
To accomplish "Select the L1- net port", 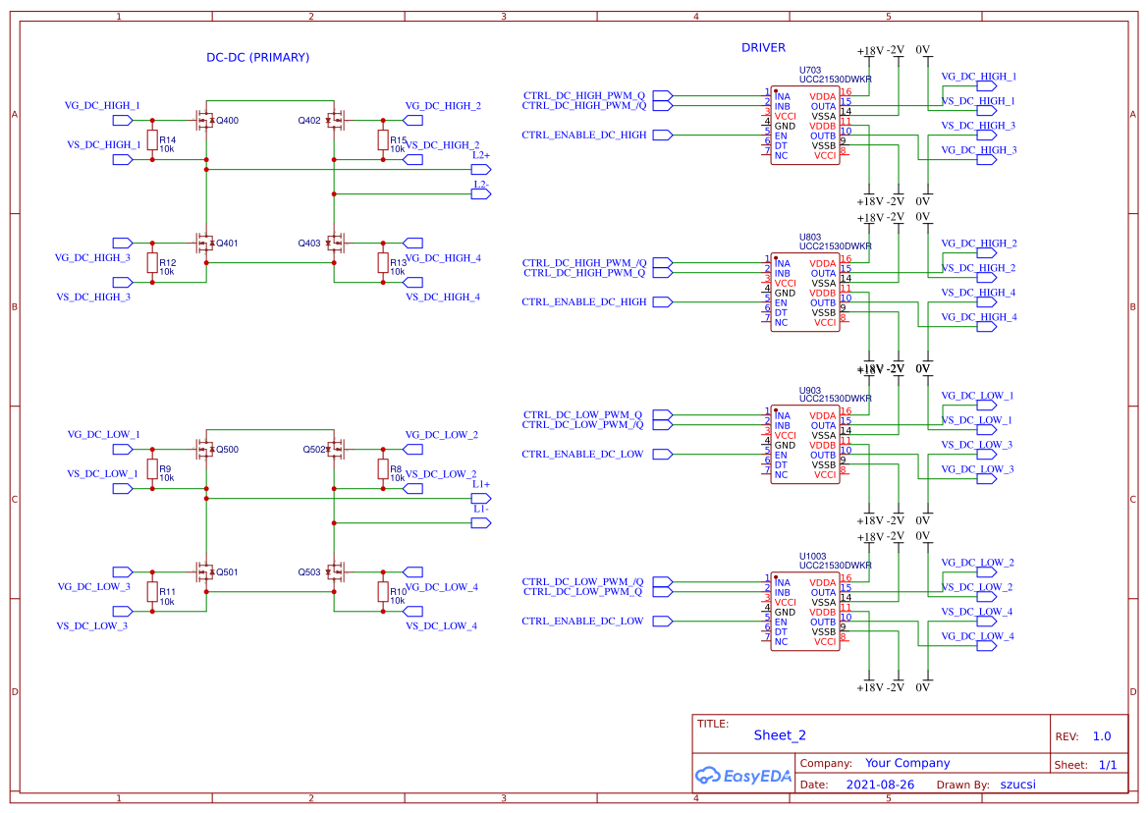I will 481,522.
